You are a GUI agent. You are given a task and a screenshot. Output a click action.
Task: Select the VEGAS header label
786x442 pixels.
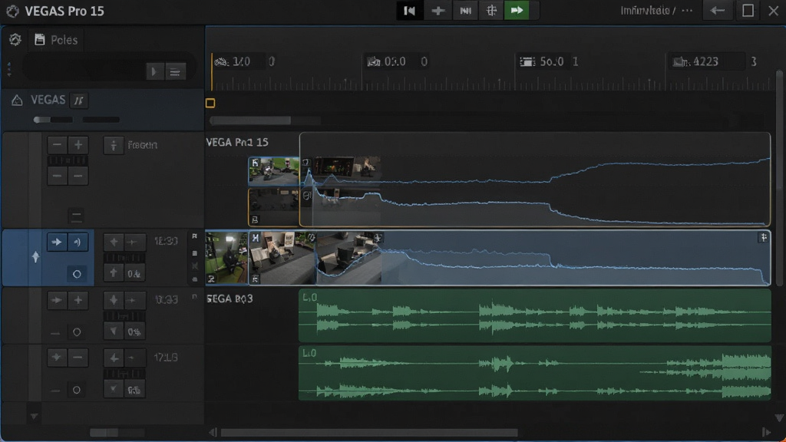48,100
